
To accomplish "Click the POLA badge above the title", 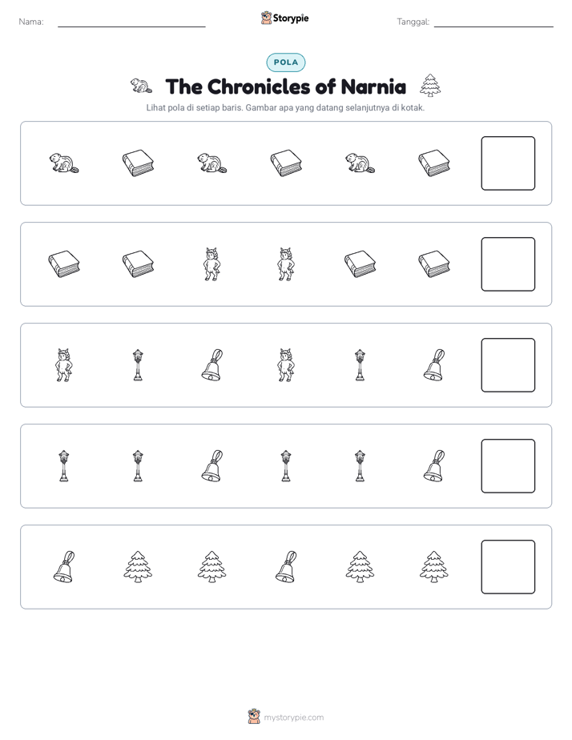I will click(x=285, y=62).
